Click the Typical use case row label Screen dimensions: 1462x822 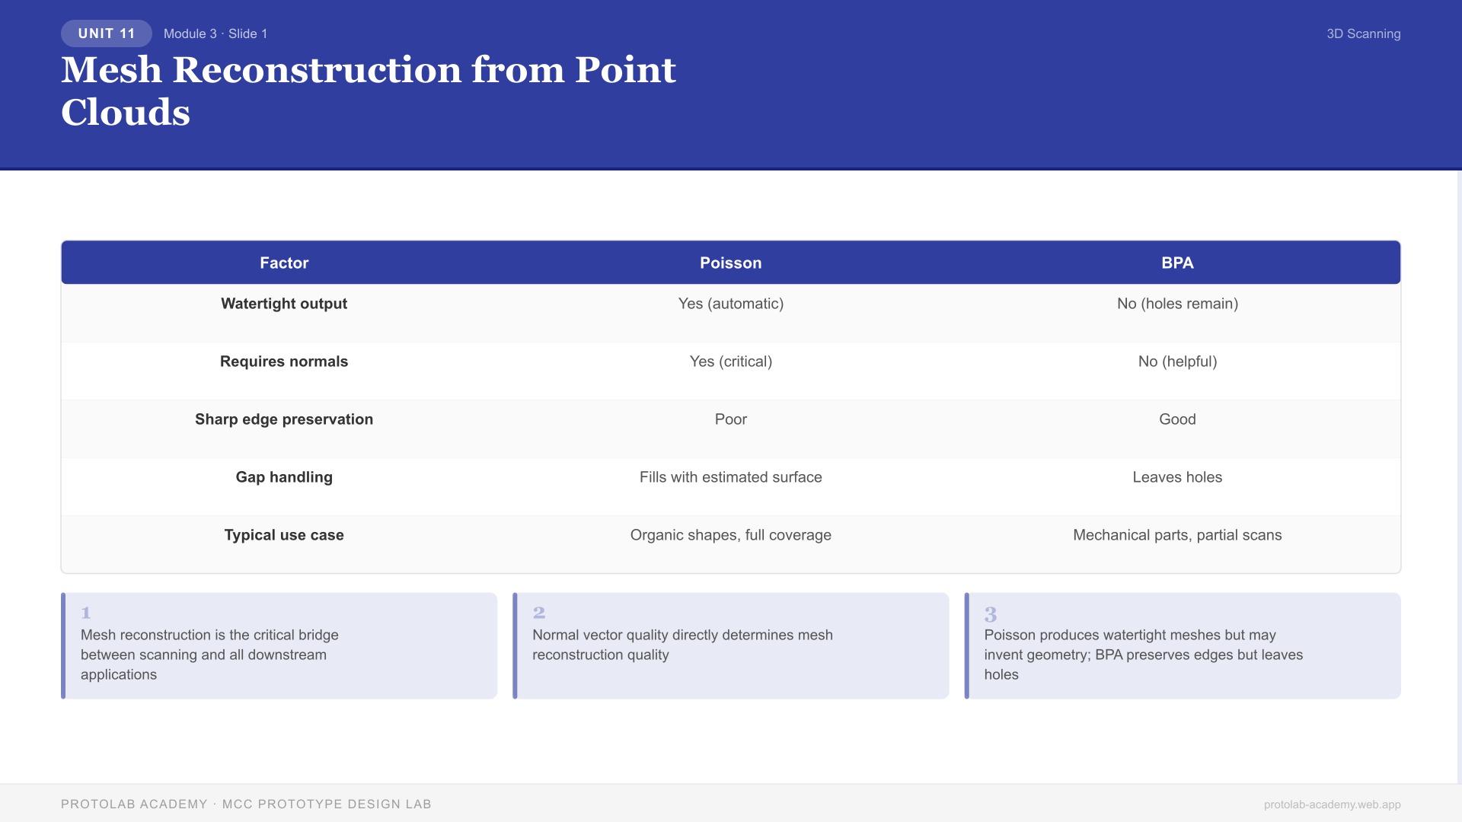tap(284, 535)
